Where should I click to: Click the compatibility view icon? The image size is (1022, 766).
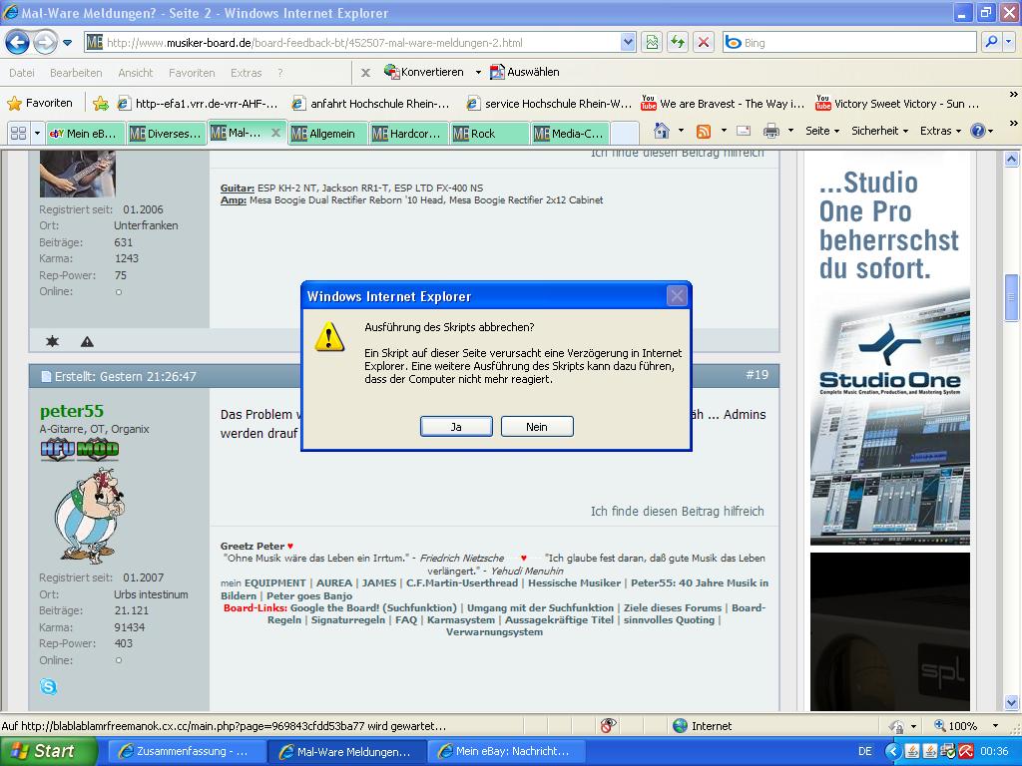(652, 43)
